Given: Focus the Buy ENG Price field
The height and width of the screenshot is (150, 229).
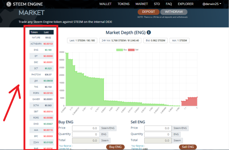Looking at the screenshot, I should (86, 128).
